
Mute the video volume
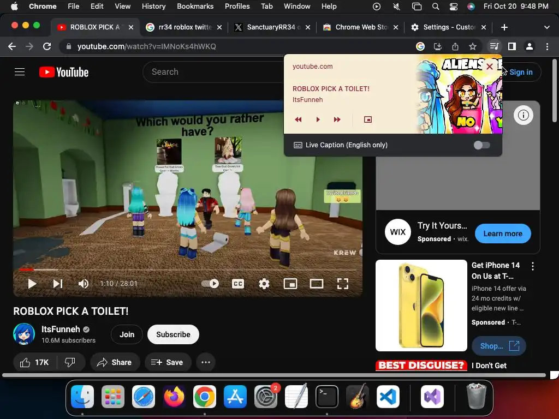coord(84,284)
